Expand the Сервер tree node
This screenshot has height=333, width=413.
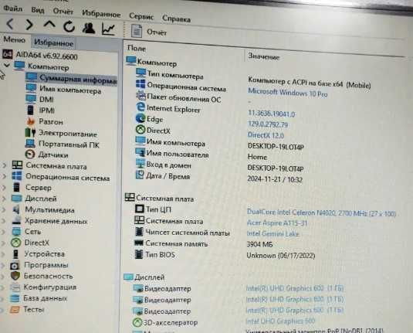pos(4,188)
